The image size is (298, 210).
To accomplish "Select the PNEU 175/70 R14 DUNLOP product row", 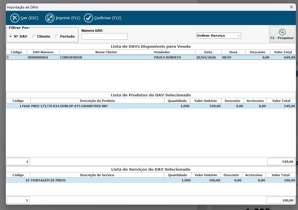I will point(97,106).
